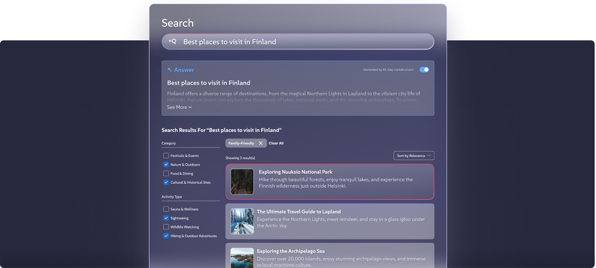Enable the Food & Dining filter
This screenshot has height=268, width=596.
pos(166,173)
